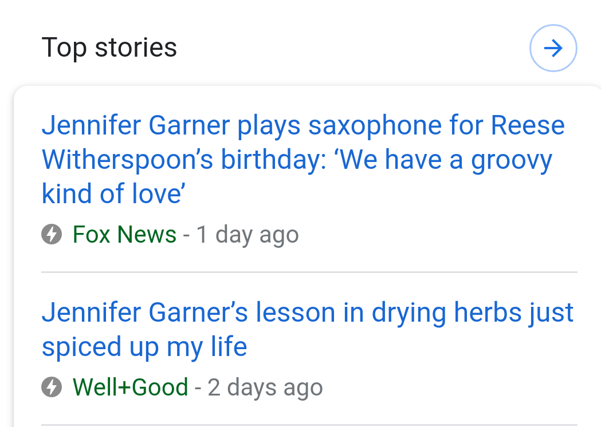Click the "Top stories" heading
This screenshot has width=601, height=427.
(x=109, y=48)
